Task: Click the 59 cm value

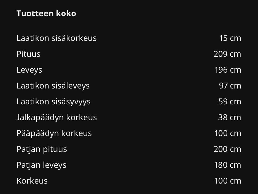Action: (230, 101)
